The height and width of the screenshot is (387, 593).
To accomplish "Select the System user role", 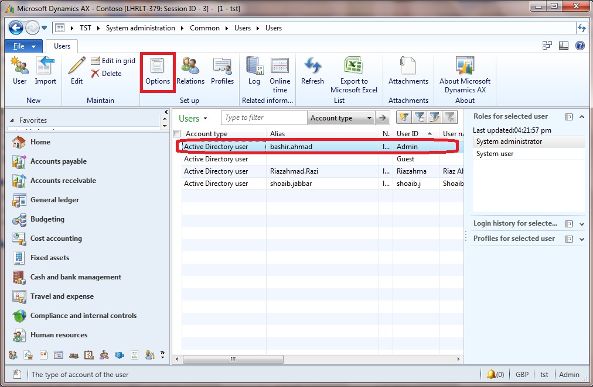I will tap(529, 154).
